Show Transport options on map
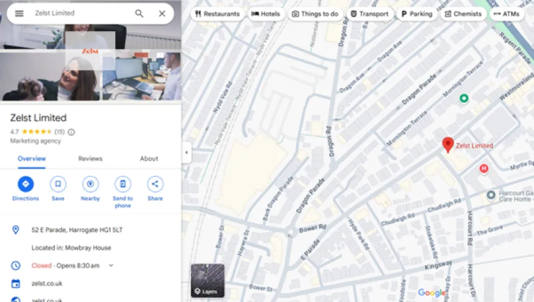The height and width of the screenshot is (302, 534). pos(369,14)
